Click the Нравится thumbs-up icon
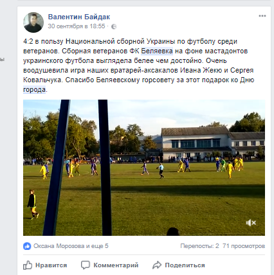 [x=28, y=265]
